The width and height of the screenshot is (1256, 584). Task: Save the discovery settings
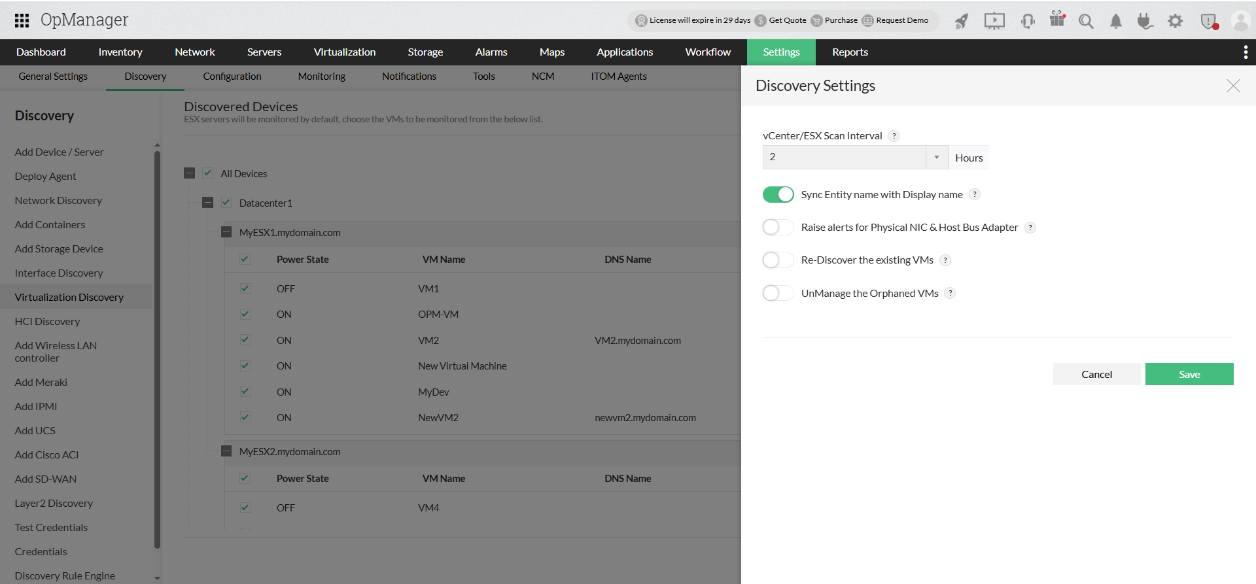1189,374
